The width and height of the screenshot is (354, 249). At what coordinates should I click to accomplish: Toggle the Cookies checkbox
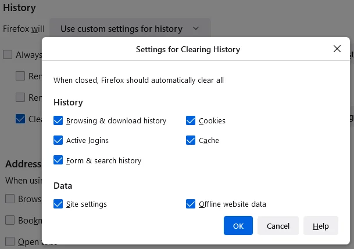pos(191,121)
